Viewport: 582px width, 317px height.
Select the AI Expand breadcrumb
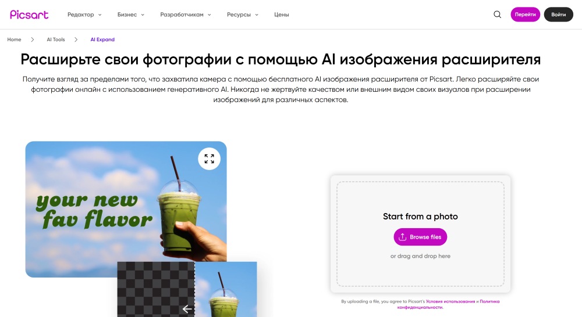point(102,39)
